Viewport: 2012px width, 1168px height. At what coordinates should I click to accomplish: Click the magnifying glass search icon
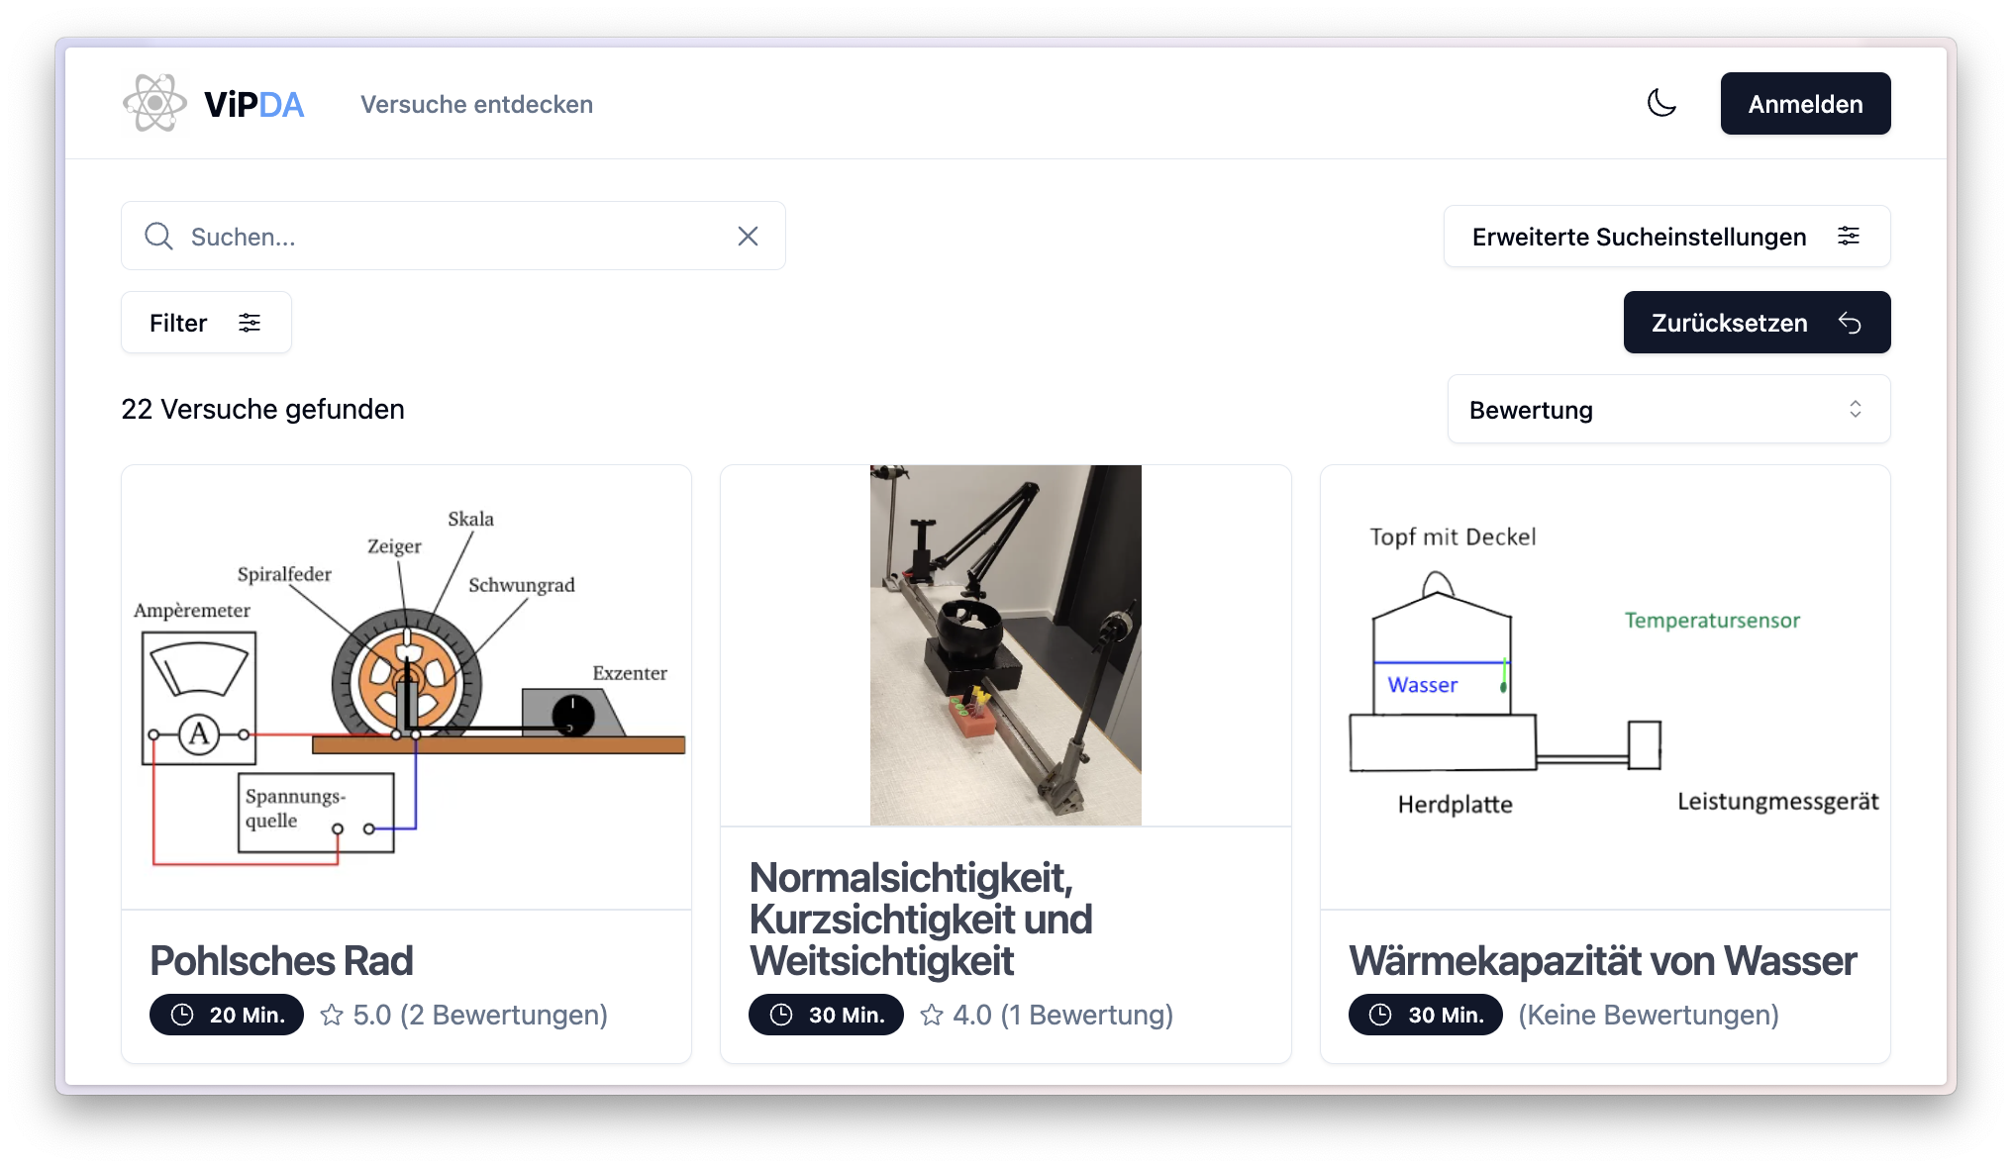tap(159, 236)
